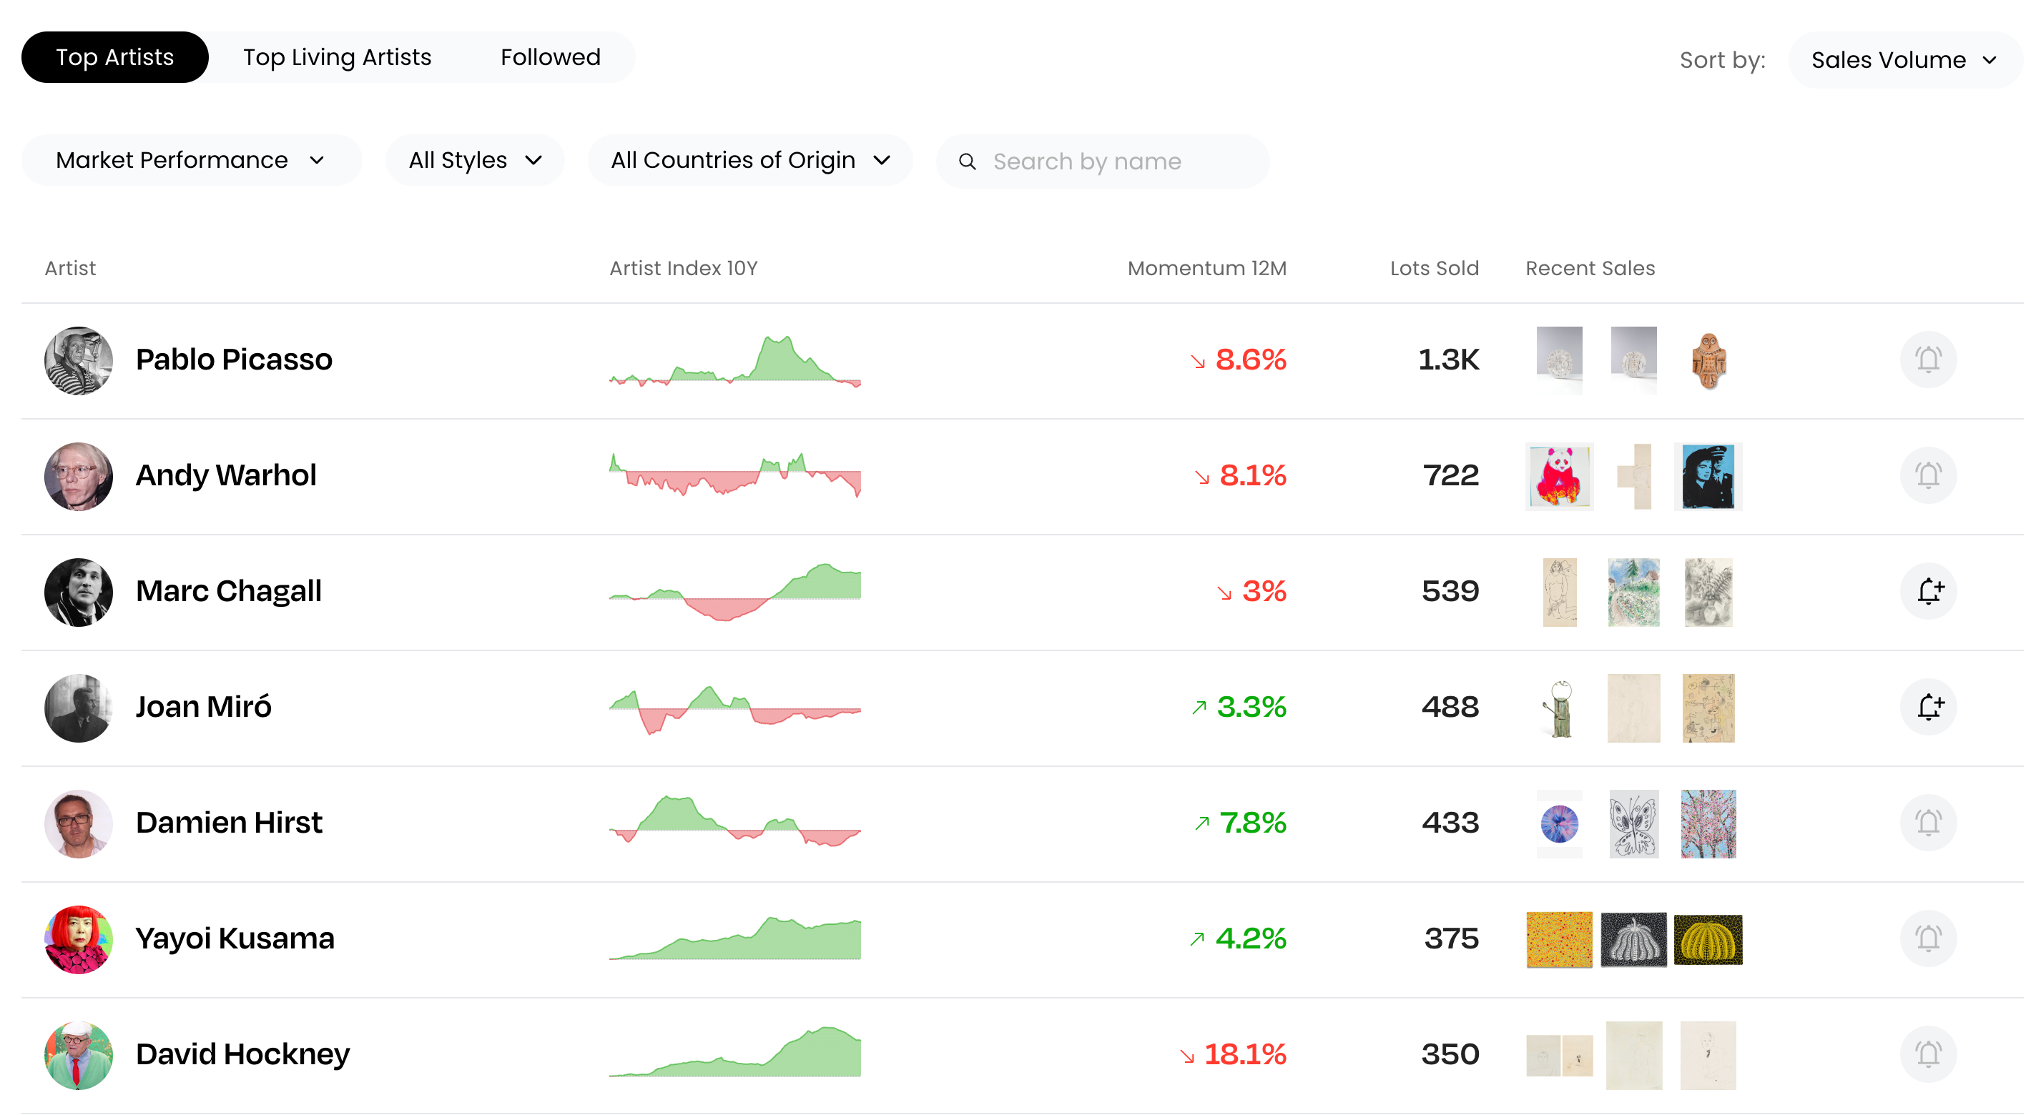Switch to Top Artists tab
The width and height of the screenshot is (2041, 1115).
point(115,57)
